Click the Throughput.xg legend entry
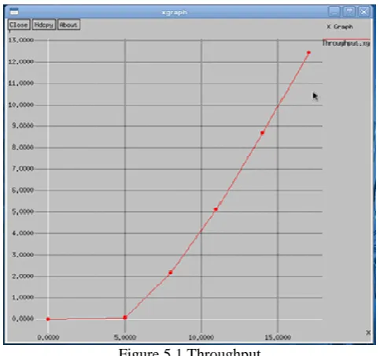The width and height of the screenshot is (380, 356). coord(346,43)
